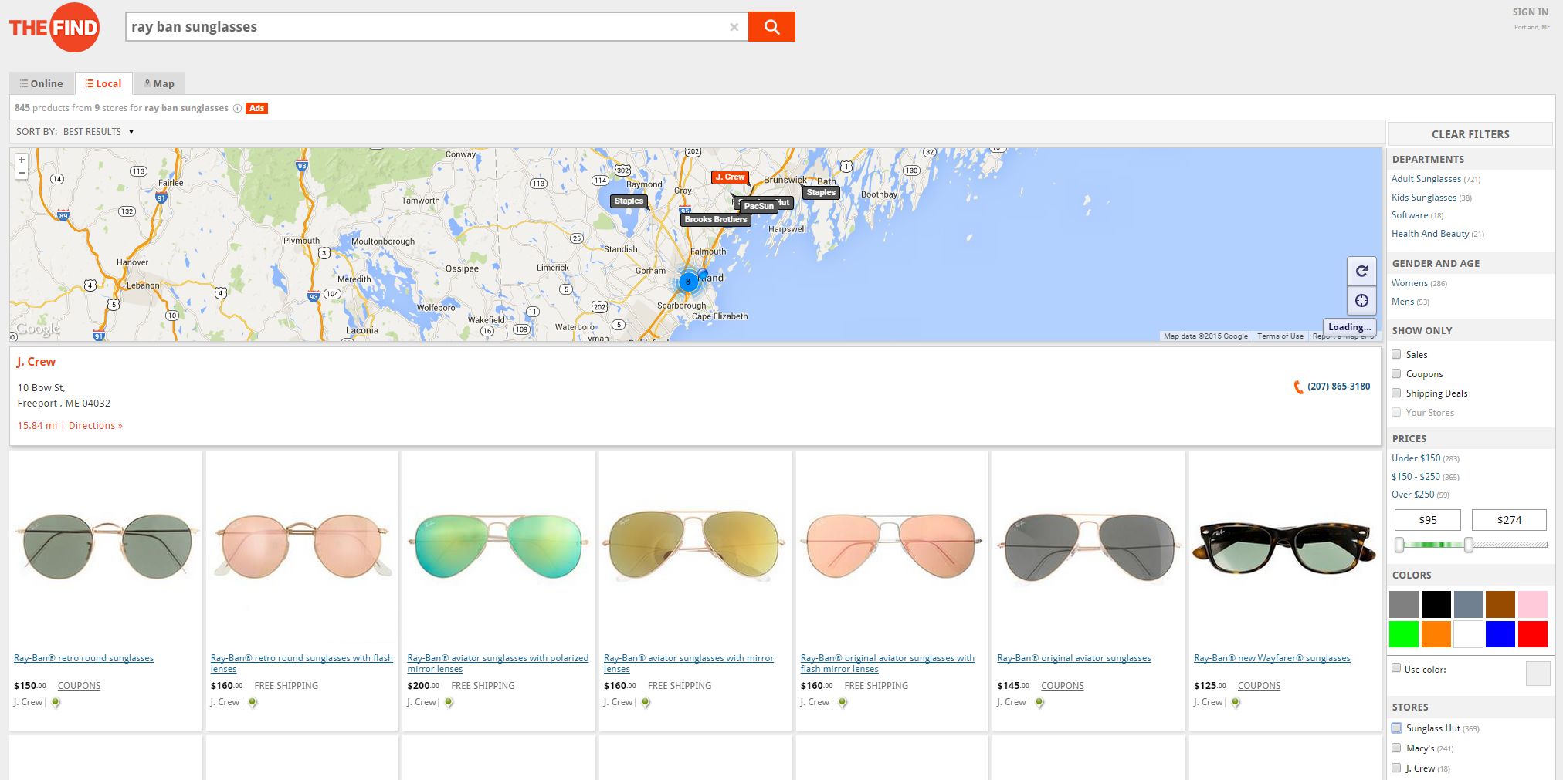Enable the Use color option
Viewport: 1563px width, 780px height.
tap(1396, 668)
